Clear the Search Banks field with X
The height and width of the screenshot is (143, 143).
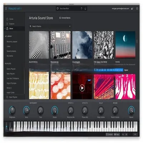[x=70, y=26]
